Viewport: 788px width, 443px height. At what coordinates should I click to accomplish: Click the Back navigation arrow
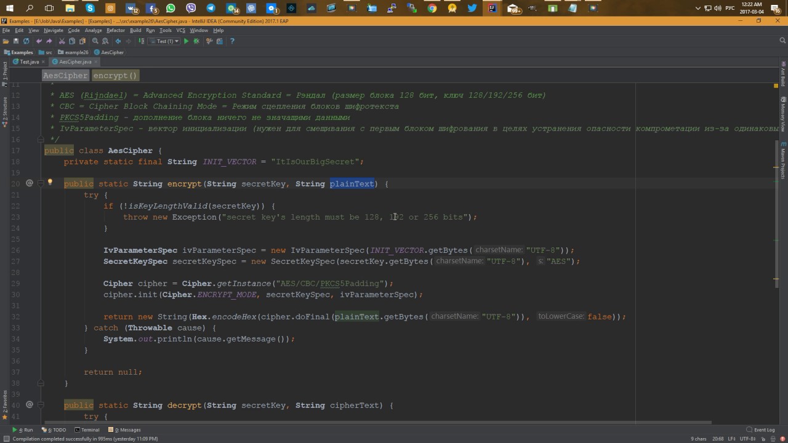coord(118,41)
